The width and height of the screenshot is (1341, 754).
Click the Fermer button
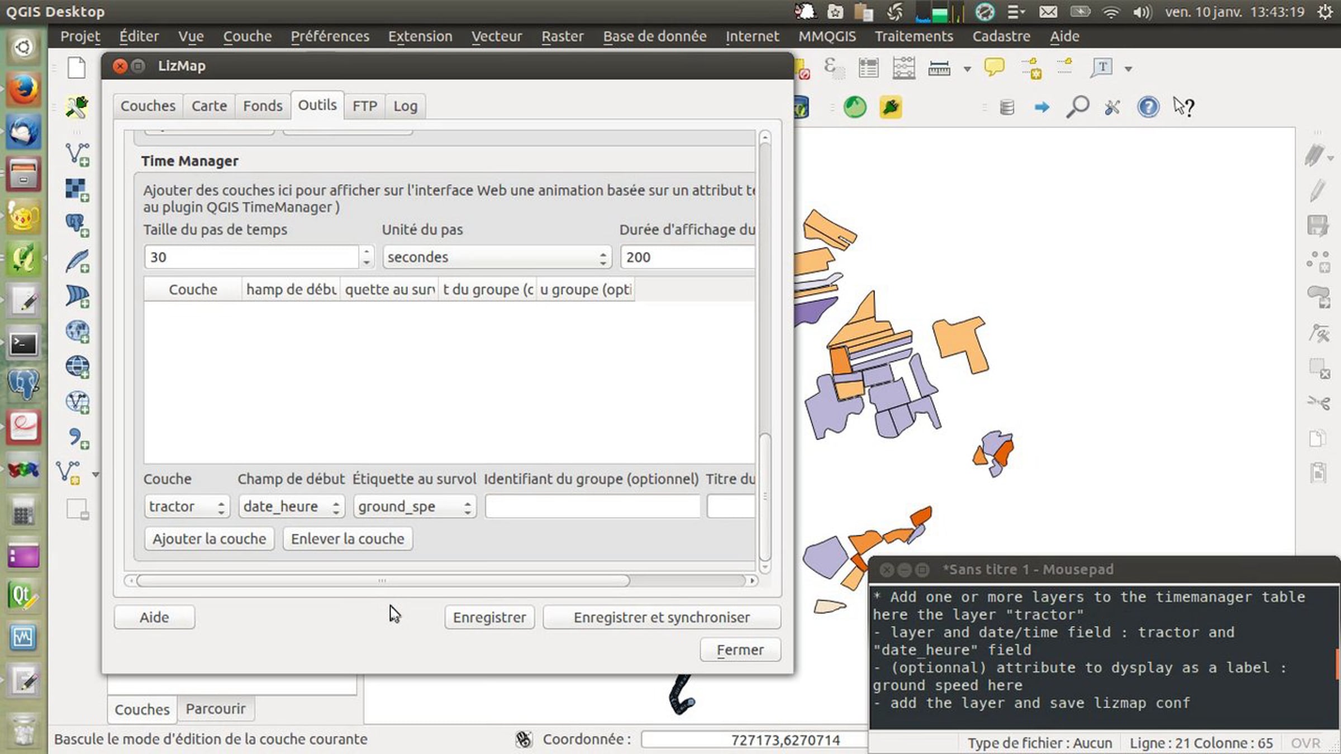740,650
